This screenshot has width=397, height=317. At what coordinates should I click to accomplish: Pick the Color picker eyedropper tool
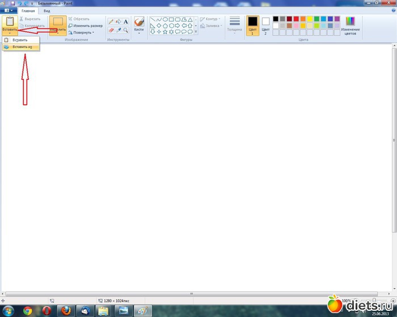pos(119,29)
